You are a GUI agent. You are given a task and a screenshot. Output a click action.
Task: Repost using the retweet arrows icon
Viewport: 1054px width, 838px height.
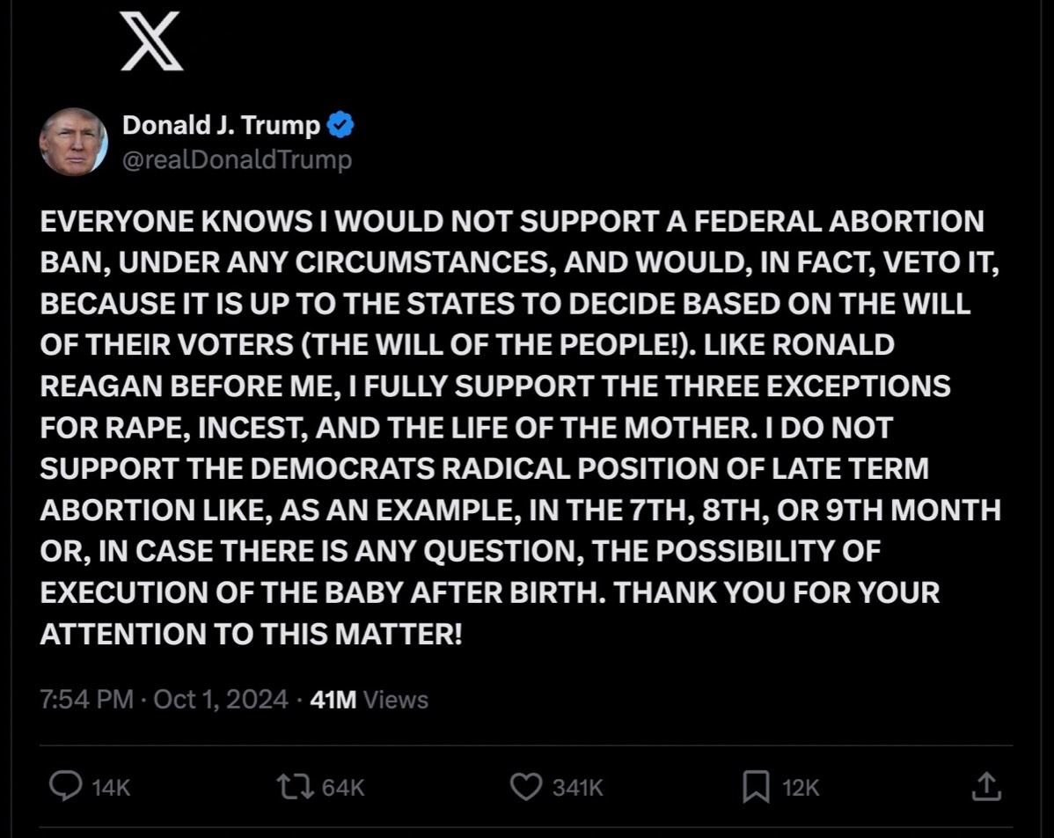pyautogui.click(x=294, y=786)
